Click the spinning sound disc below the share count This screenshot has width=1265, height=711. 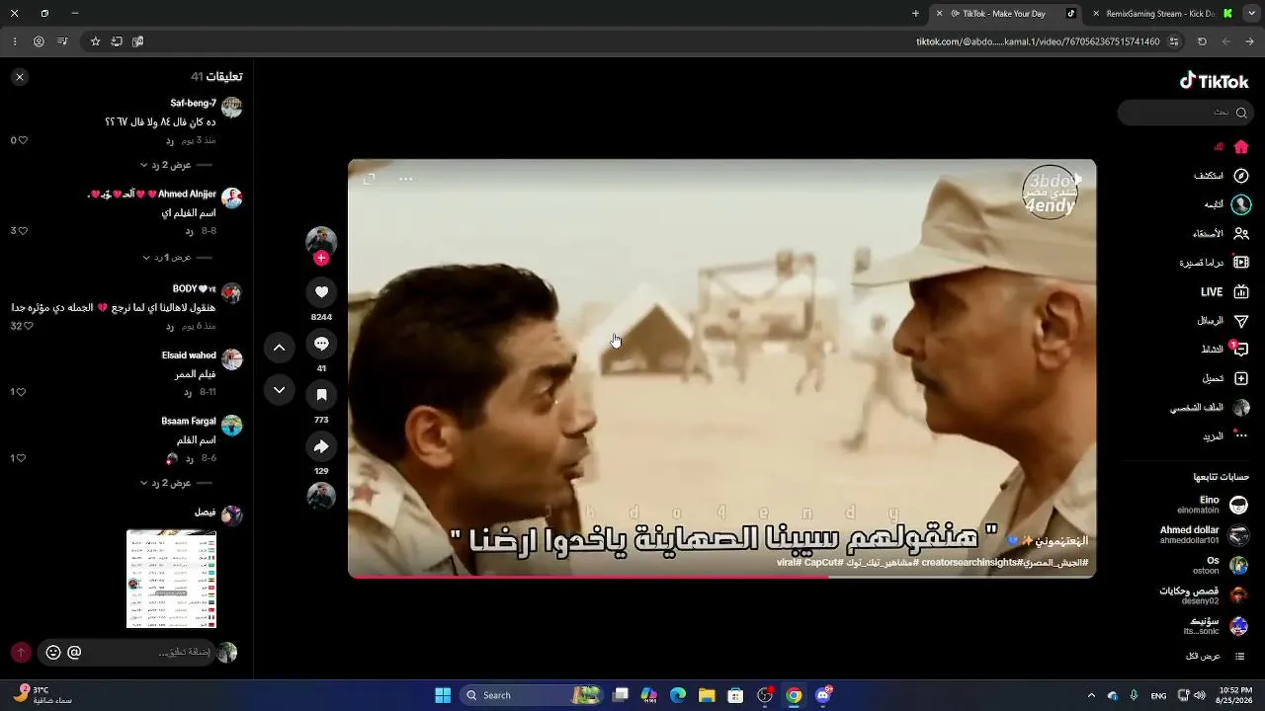321,496
